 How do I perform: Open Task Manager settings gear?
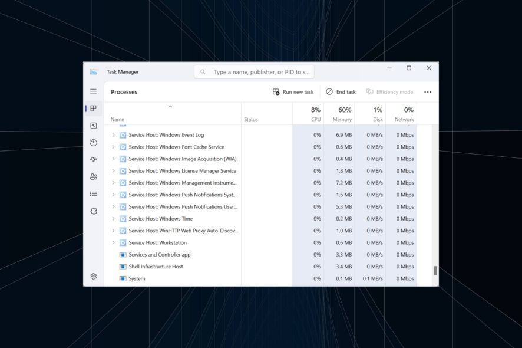(94, 276)
